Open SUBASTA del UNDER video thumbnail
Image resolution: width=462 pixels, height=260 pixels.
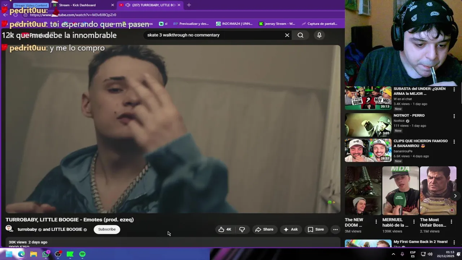click(x=368, y=98)
